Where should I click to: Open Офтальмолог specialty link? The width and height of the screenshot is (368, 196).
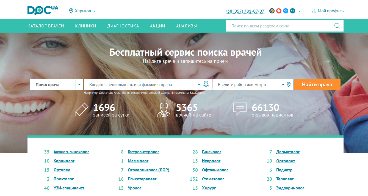[x=215, y=170]
